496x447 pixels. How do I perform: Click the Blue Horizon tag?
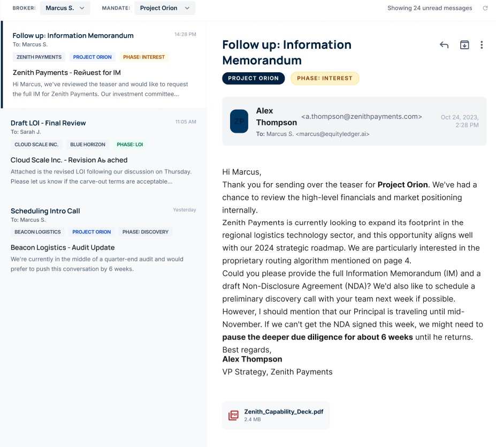click(x=88, y=145)
